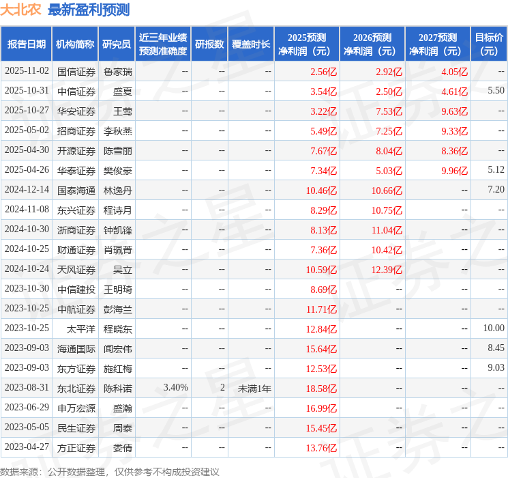
Task: Click analyst name 盛夏
Action: pos(123,92)
